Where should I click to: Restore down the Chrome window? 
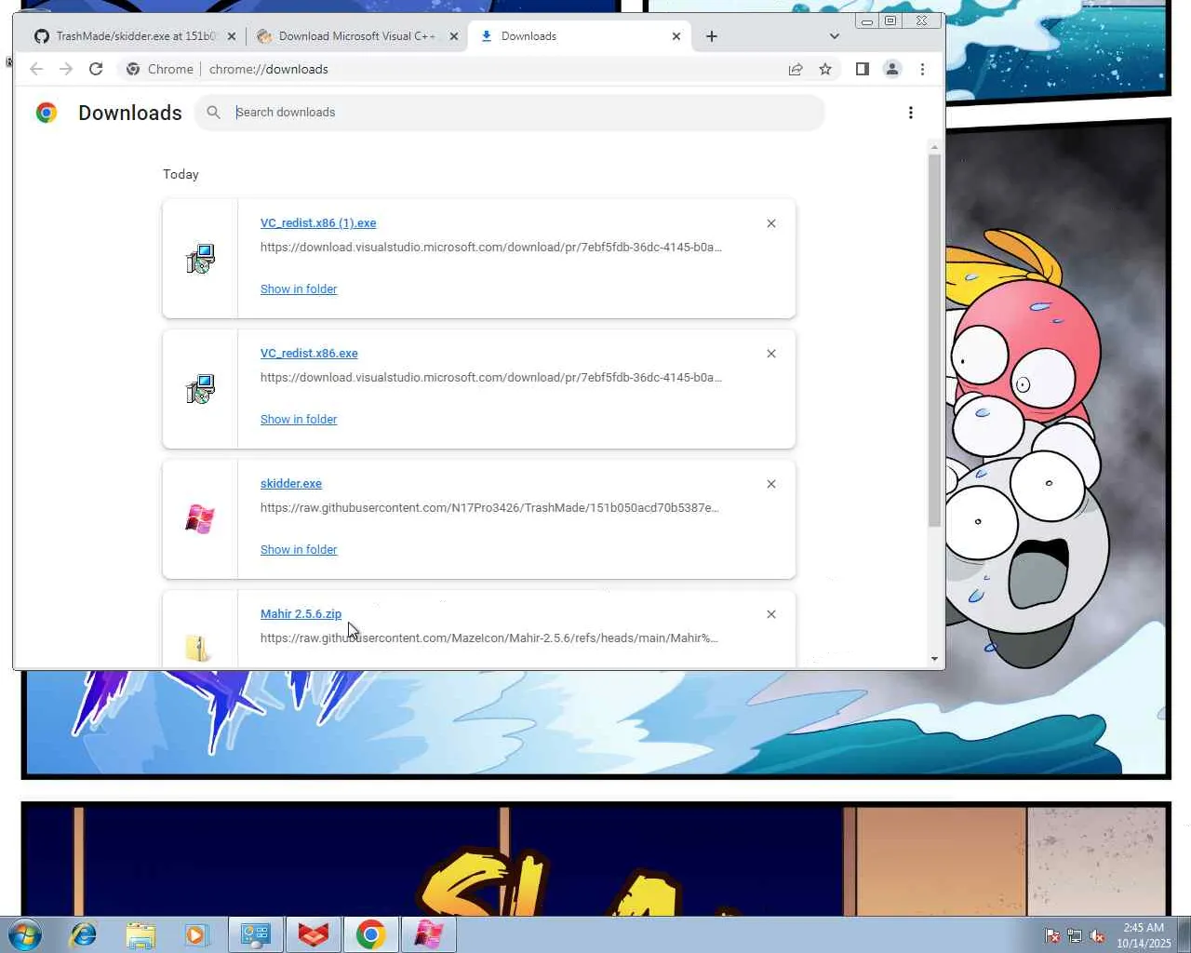[x=890, y=20]
